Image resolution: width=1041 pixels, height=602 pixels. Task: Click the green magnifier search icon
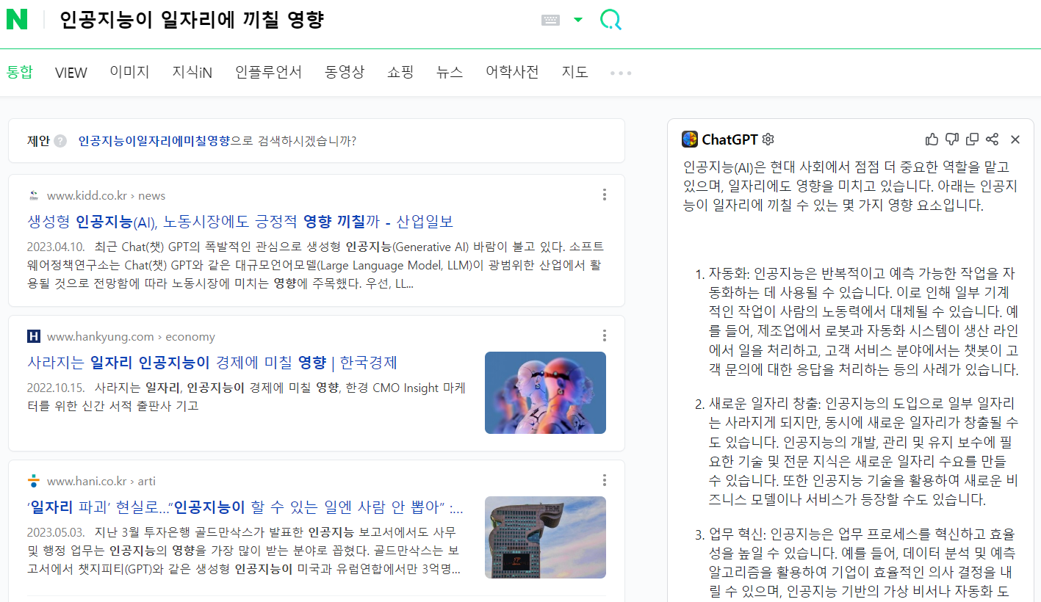[x=610, y=21]
